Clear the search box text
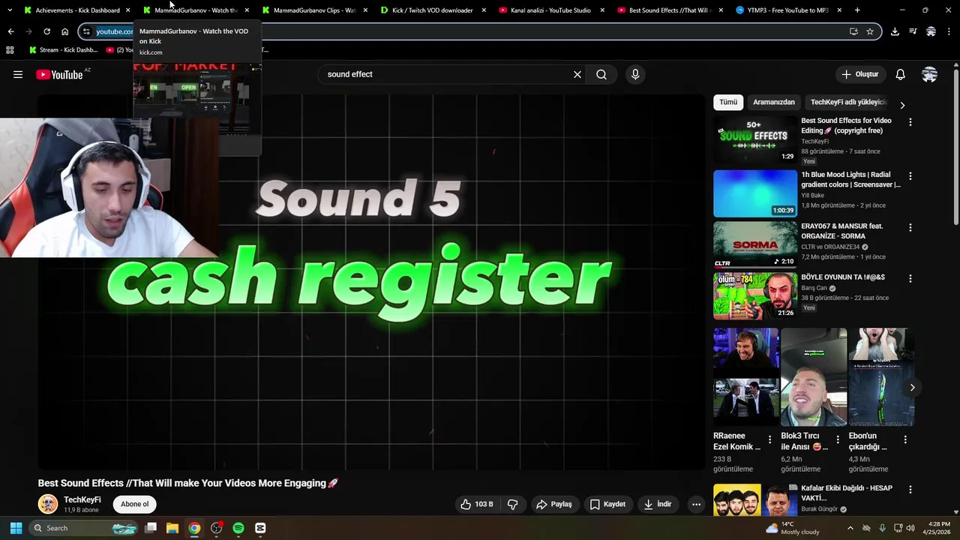The width and height of the screenshot is (960, 540). tap(577, 74)
